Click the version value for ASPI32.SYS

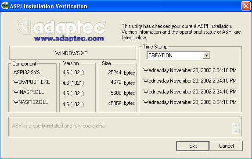pyautogui.click(x=73, y=73)
